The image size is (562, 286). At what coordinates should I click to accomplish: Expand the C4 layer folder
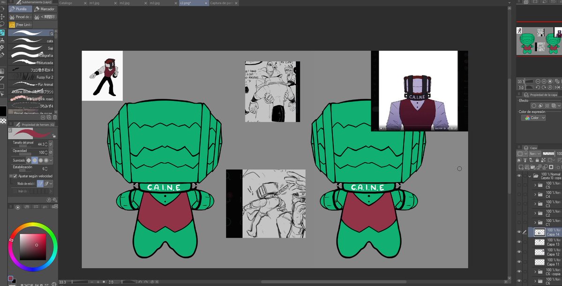tap(535, 195)
